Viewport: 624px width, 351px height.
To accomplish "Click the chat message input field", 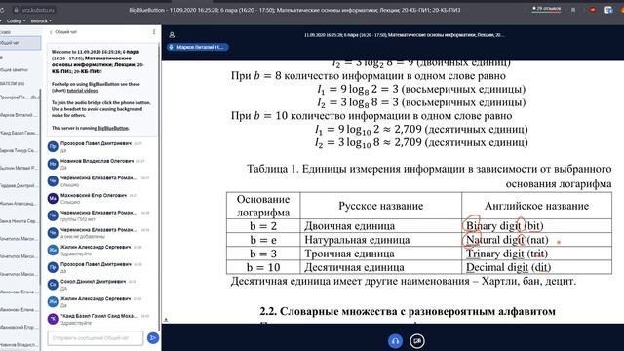I will click(96, 338).
